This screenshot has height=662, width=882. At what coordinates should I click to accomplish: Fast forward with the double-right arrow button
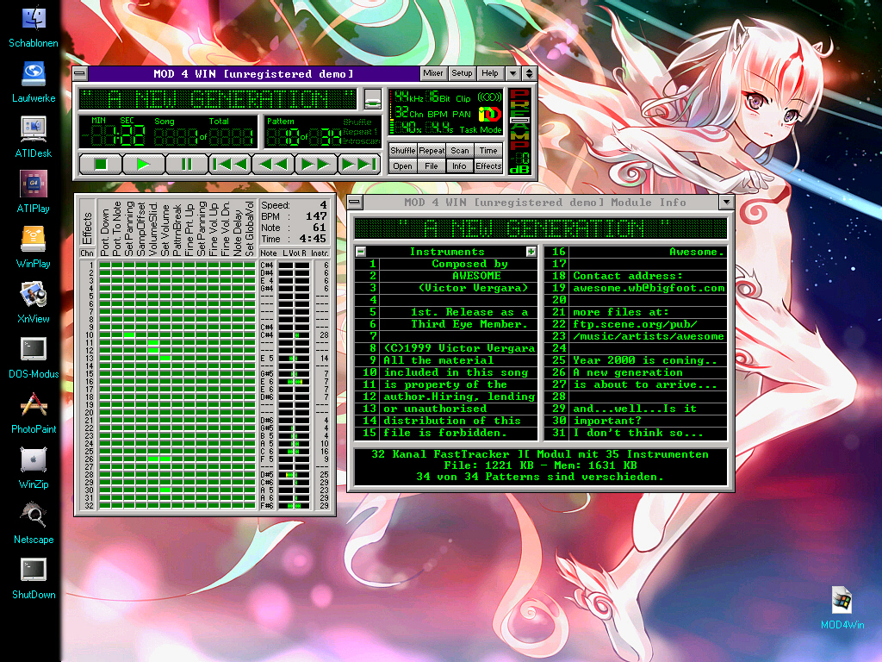click(x=316, y=165)
